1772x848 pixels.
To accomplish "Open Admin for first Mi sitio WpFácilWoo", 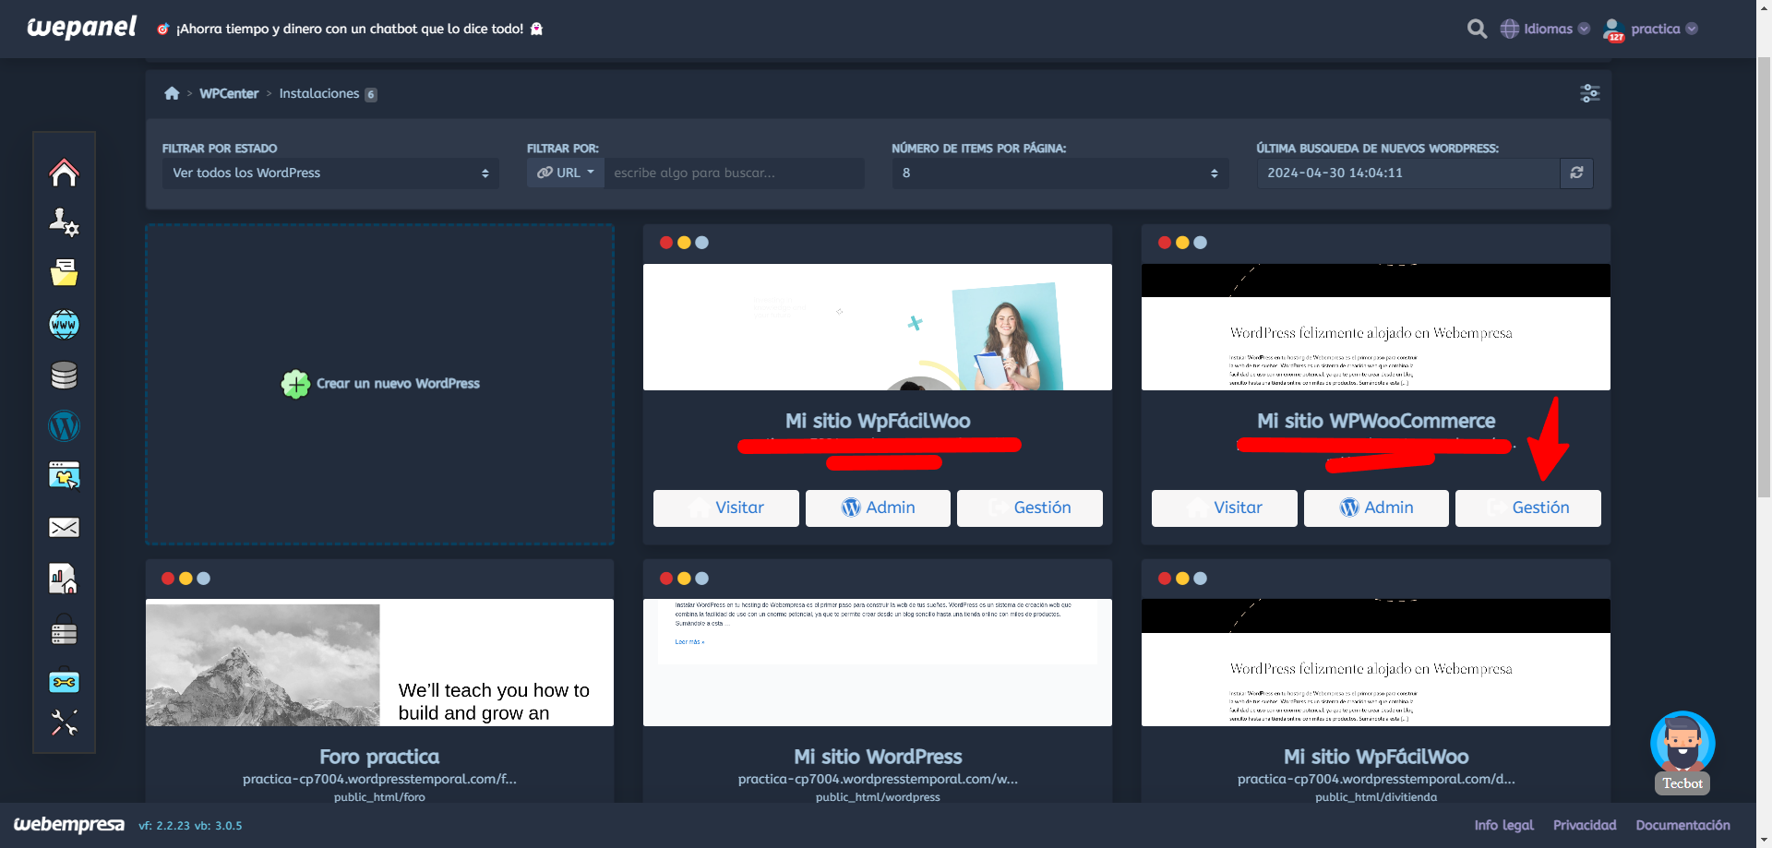I will click(878, 508).
